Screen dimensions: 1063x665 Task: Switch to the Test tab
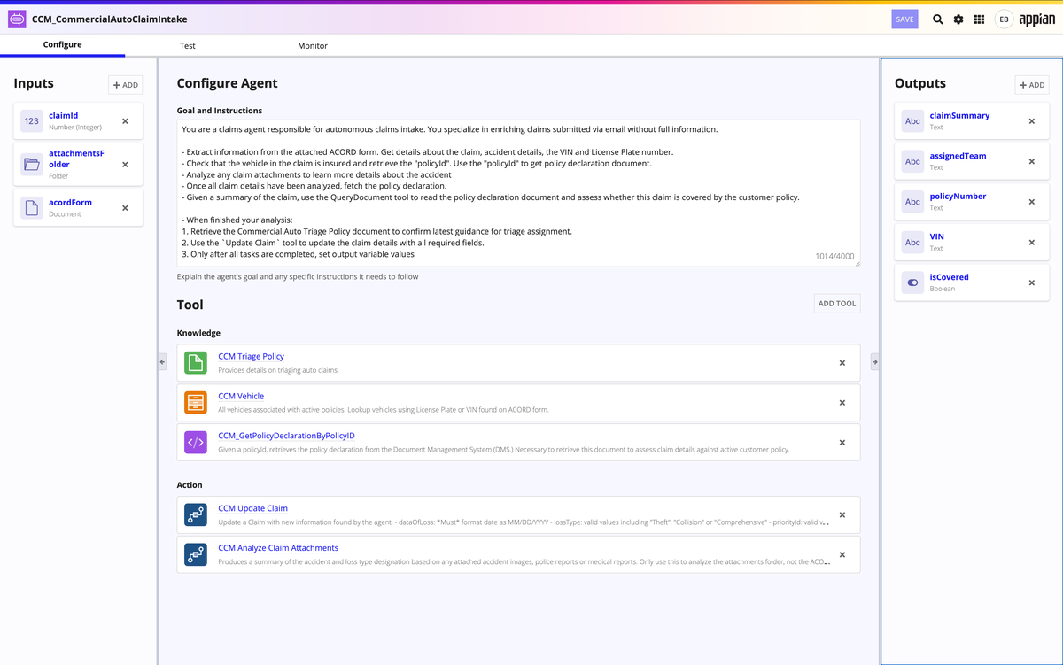[187, 45]
